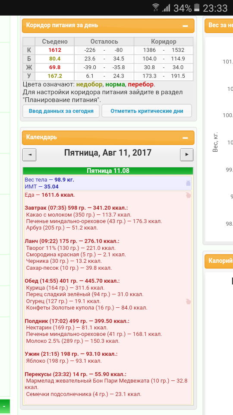The width and height of the screenshot is (233, 415).
Task: Click the eaten carbs value 167.2
Action: (x=55, y=76)
